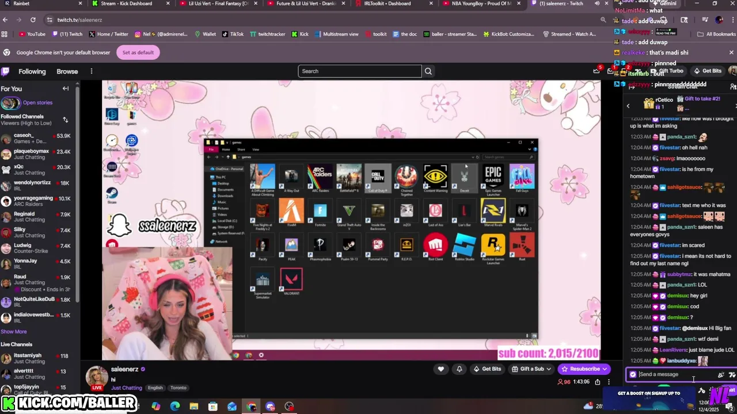Select the Grand Theft Auto V shortcut

coord(349,214)
